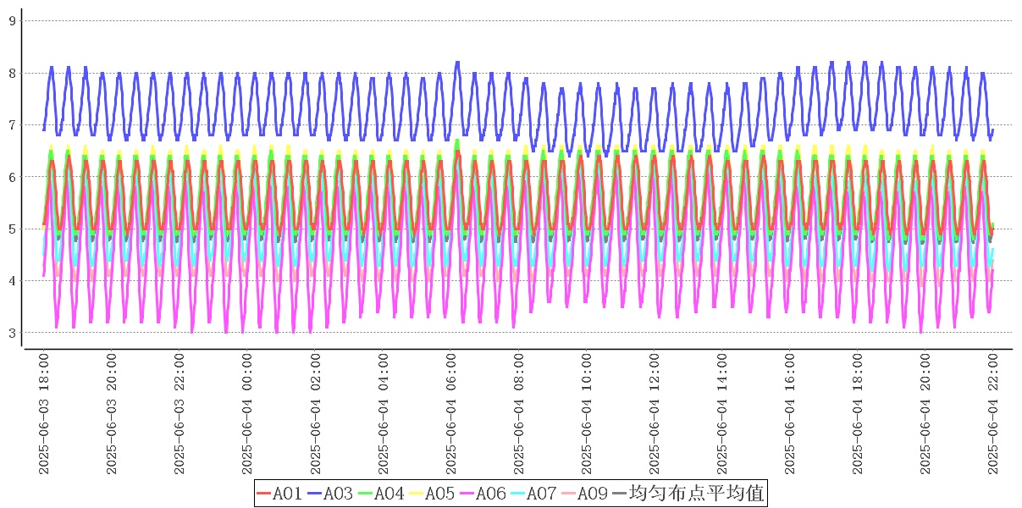Toggle the A04 legend entry

[x=389, y=493]
